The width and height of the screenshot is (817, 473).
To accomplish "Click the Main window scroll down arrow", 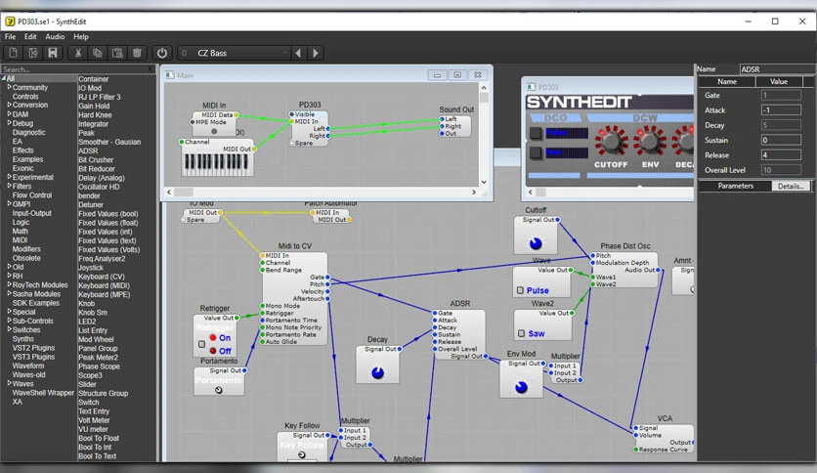I will tap(484, 182).
